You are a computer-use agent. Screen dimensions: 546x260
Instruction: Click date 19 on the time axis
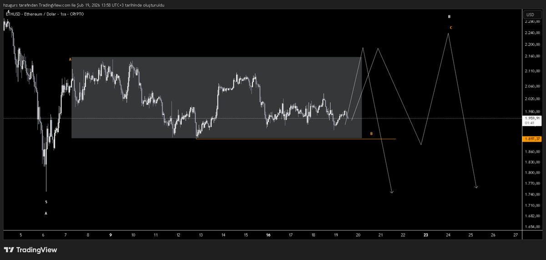pos(336,235)
